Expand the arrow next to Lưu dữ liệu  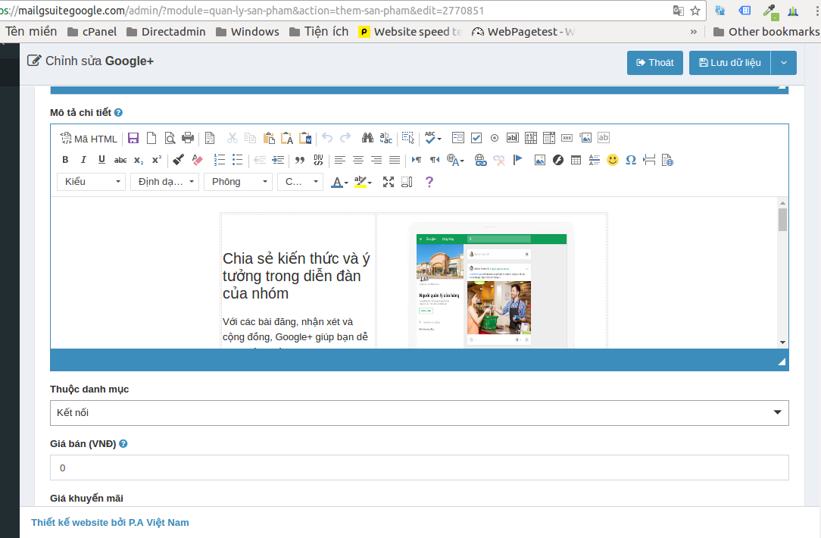point(784,63)
